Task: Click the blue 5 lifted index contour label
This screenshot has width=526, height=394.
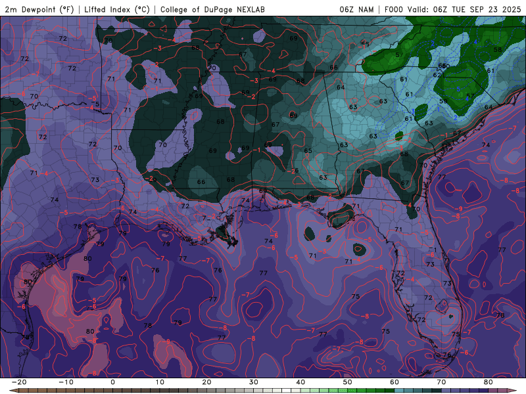Action: 458,89
